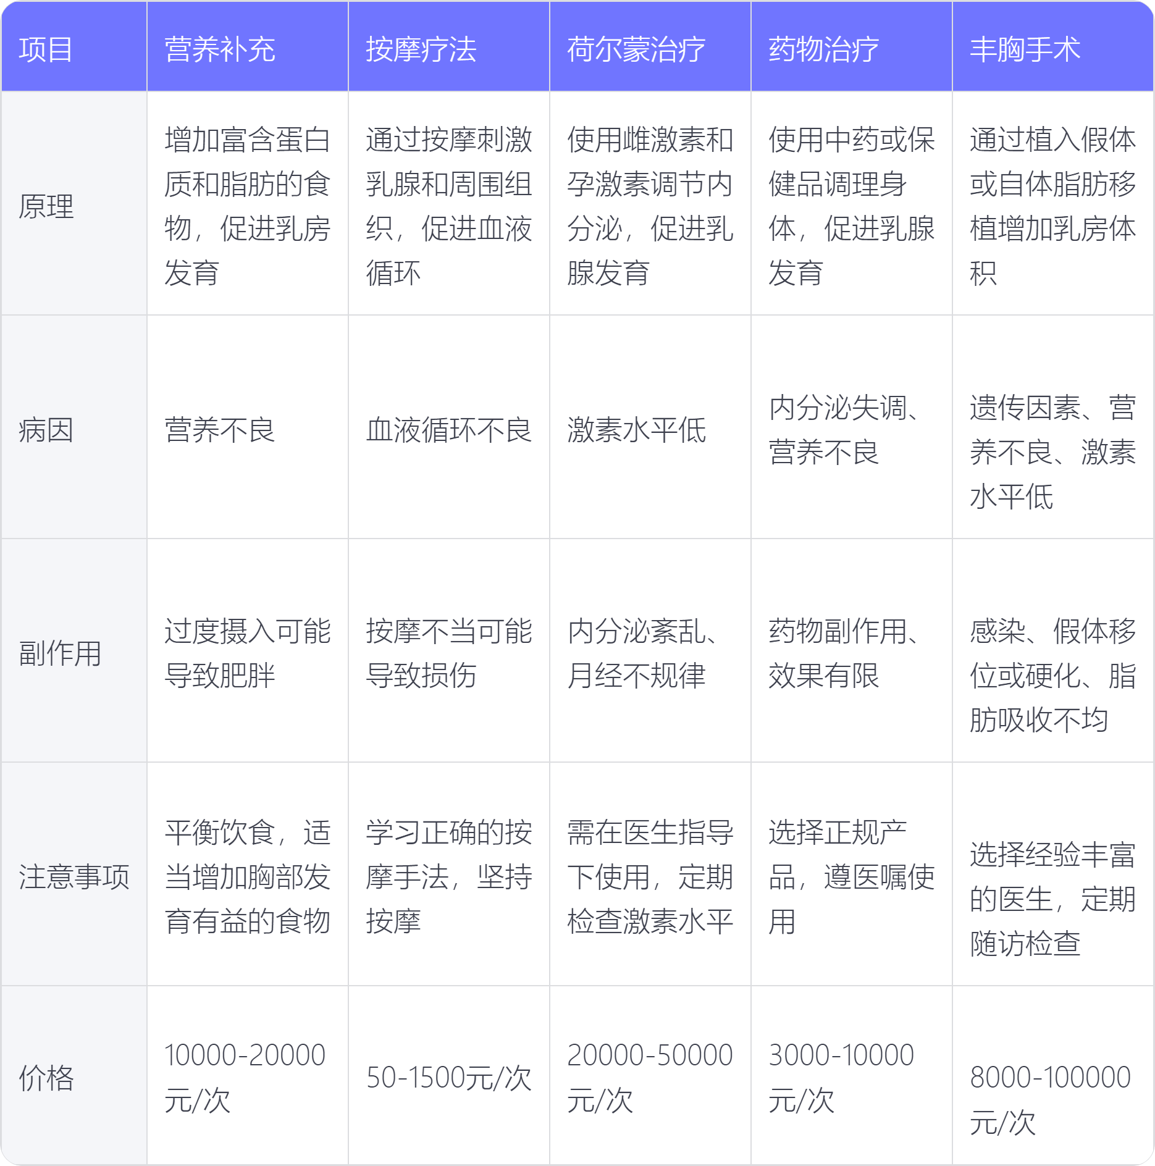Select the 过度摄入可能导致肥胖 cell
Image resolution: width=1155 pixels, height=1166 pixels.
(x=247, y=653)
